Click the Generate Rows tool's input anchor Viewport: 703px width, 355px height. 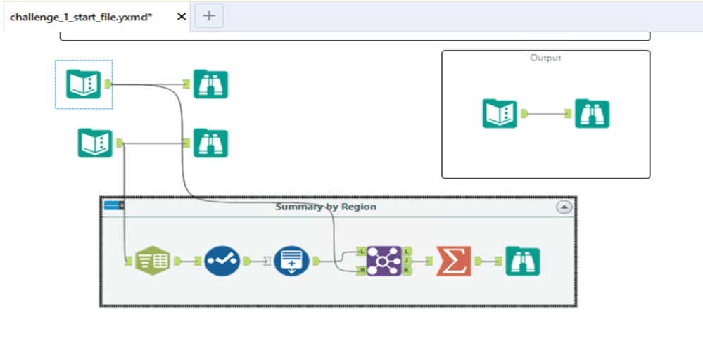click(267, 262)
